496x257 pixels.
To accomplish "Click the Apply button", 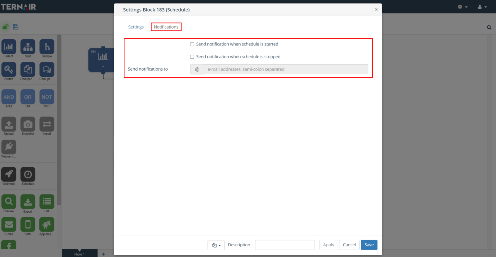I will pos(328,245).
